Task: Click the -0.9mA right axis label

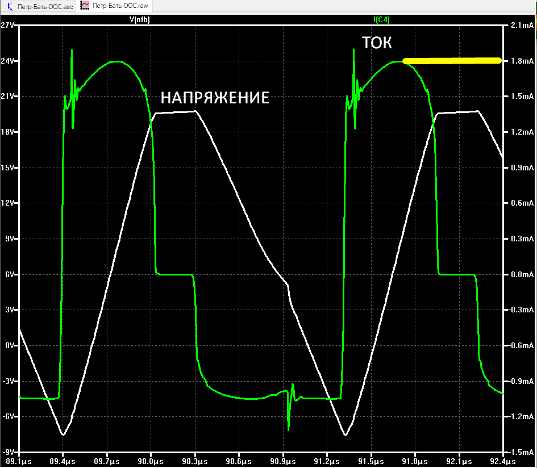Action: click(x=521, y=381)
